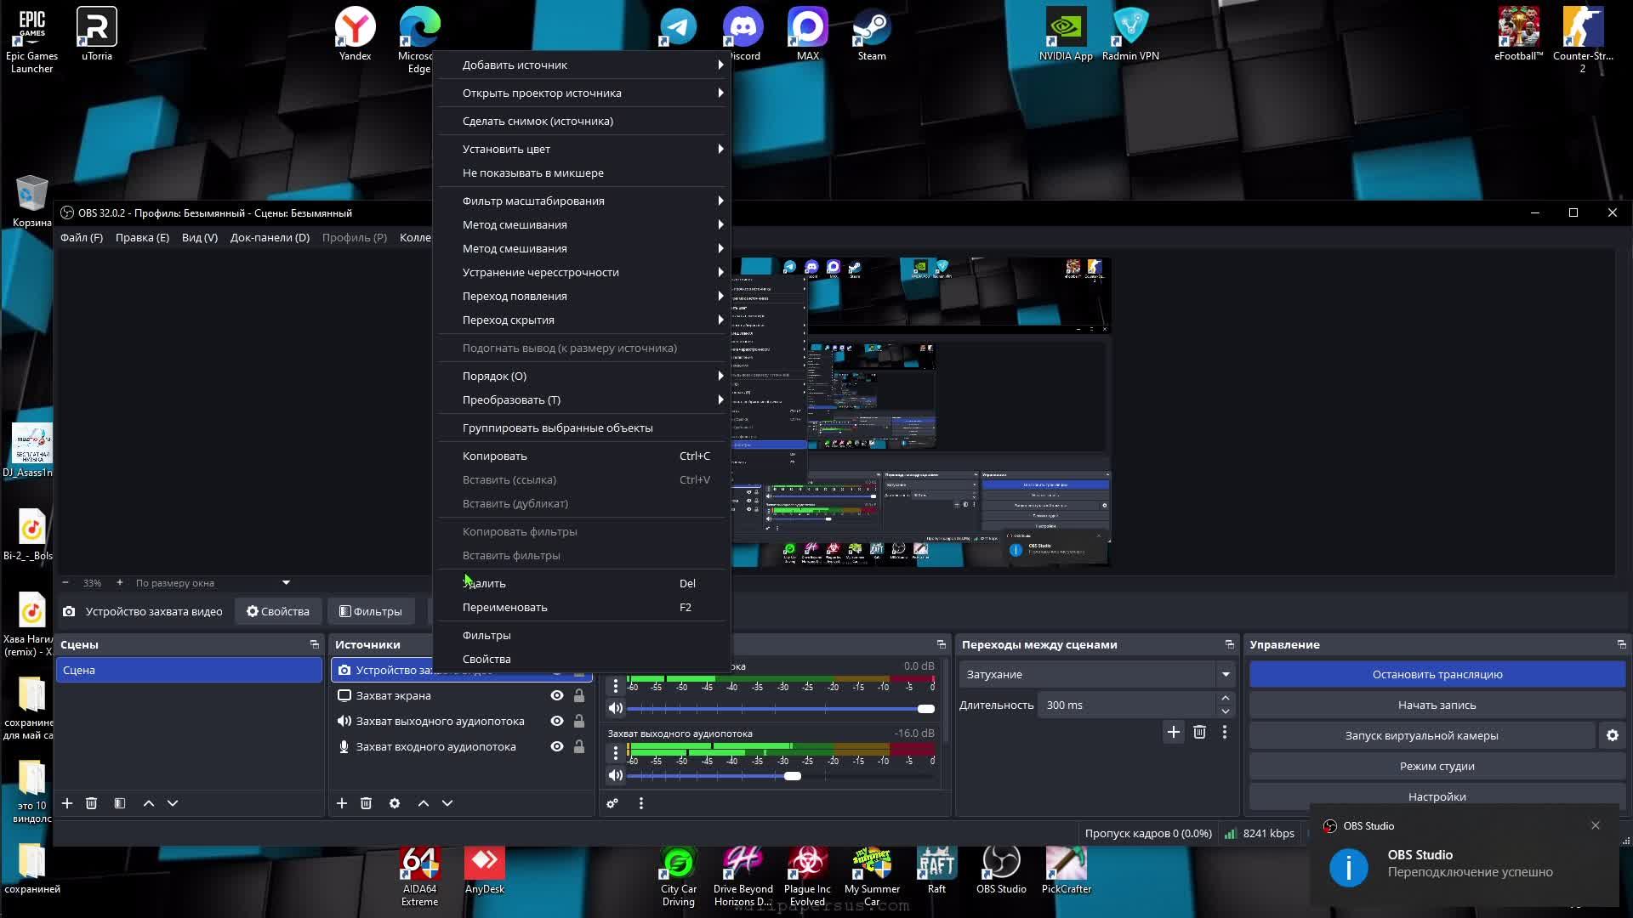Adjust volume slider of 0.0 dB channel
This screenshot has width=1633, height=918.
click(x=781, y=708)
